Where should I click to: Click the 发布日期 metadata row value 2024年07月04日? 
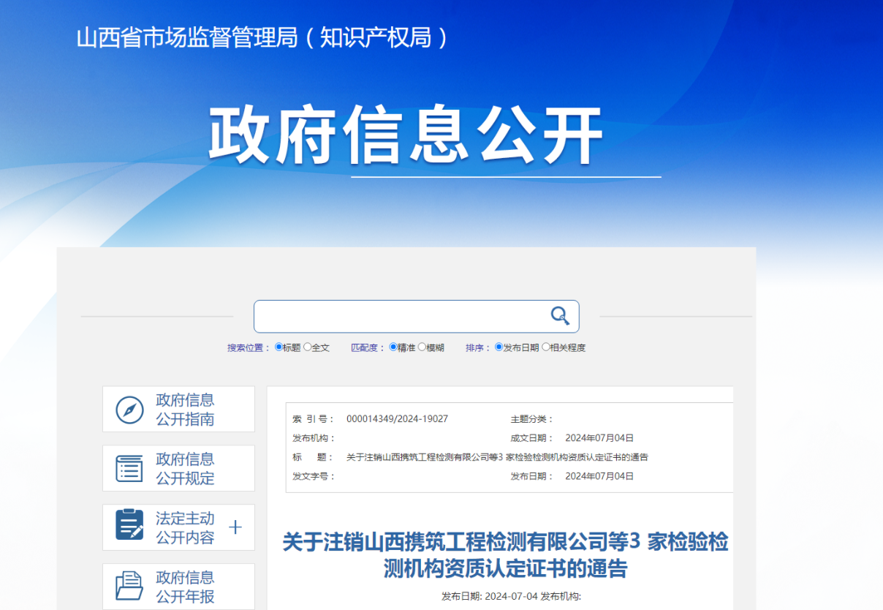[x=599, y=476]
